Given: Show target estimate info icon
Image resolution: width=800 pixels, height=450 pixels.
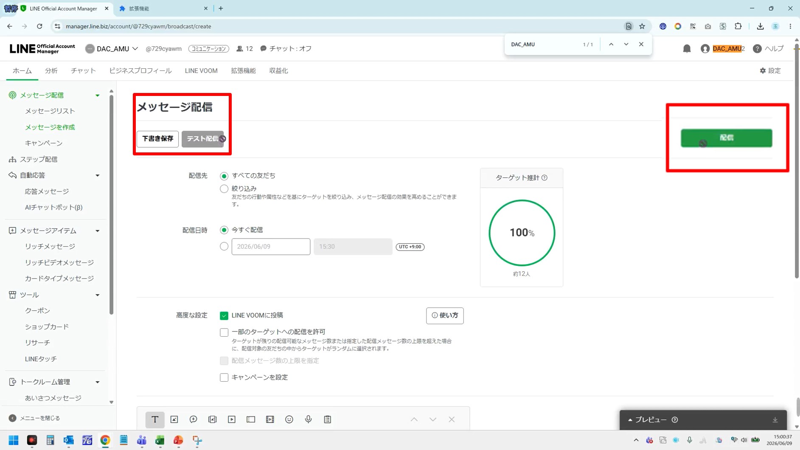Looking at the screenshot, I should tap(545, 178).
